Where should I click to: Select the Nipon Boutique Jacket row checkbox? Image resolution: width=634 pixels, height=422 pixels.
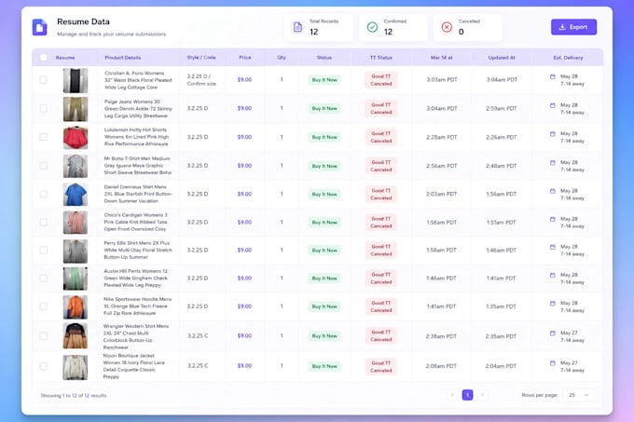43,366
